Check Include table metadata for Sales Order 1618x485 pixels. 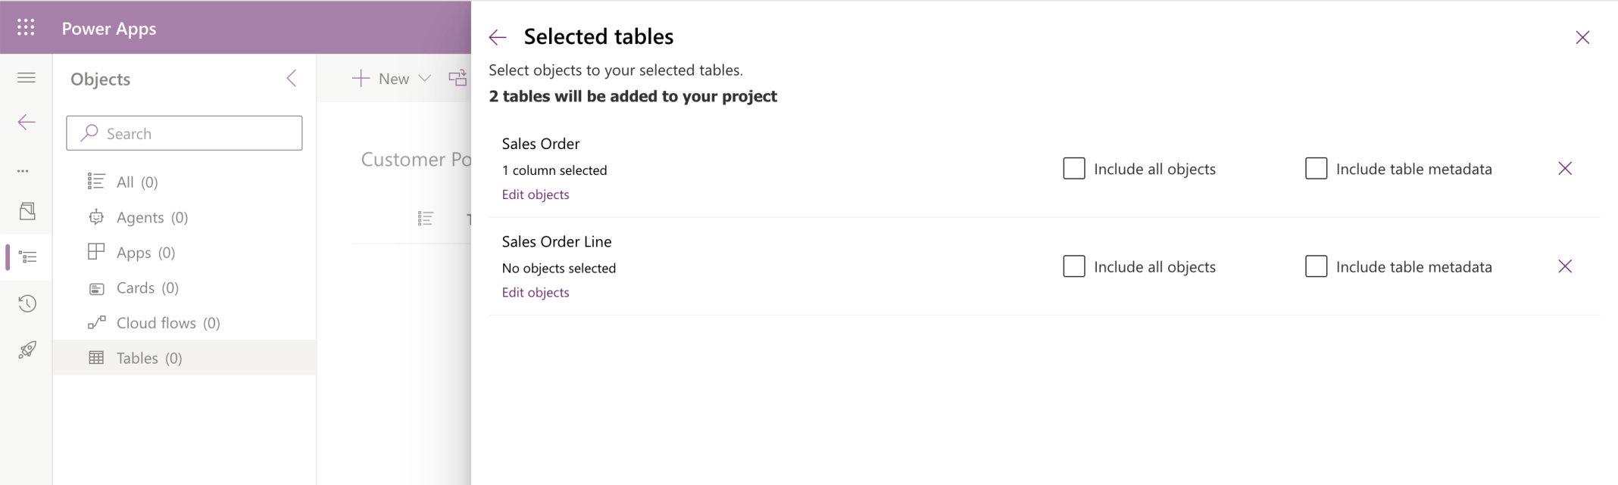[x=1316, y=169]
